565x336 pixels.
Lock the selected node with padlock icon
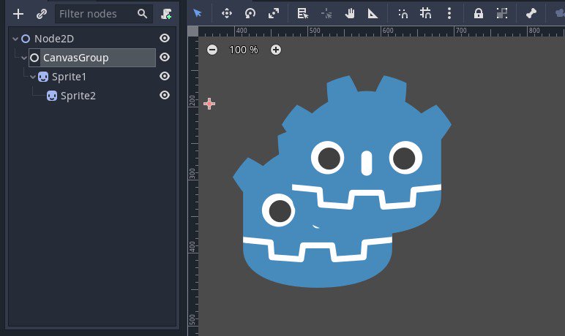point(478,14)
